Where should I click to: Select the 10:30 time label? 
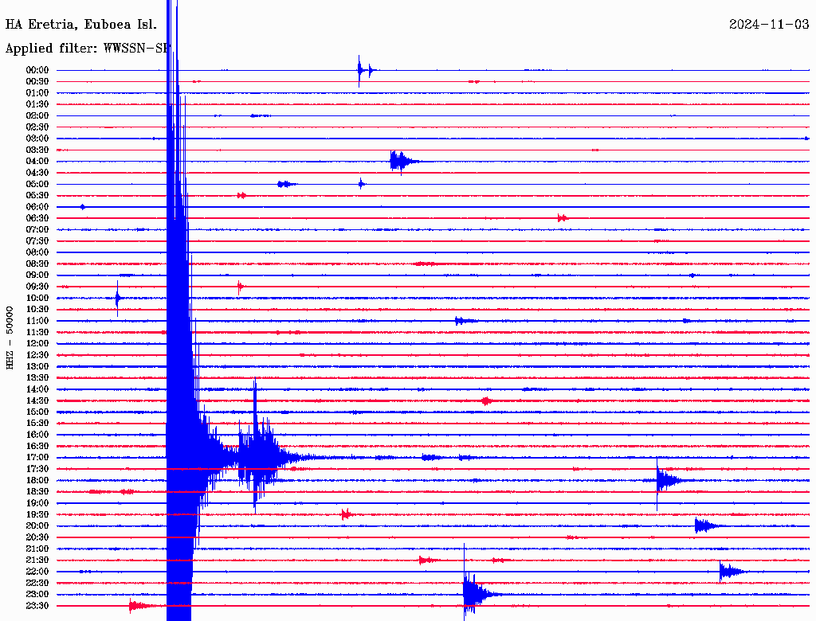(37, 310)
